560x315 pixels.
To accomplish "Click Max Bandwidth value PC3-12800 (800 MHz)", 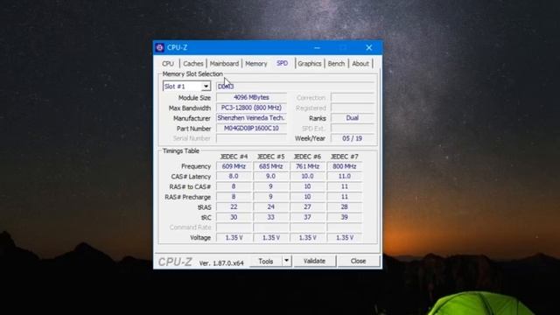I will click(x=251, y=108).
